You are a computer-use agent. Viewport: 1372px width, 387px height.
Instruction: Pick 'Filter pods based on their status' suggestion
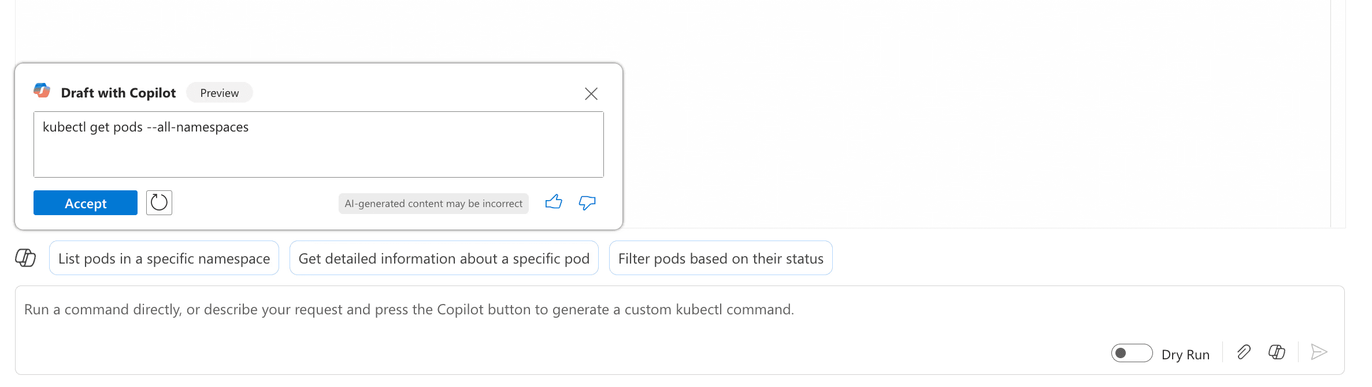coord(721,258)
